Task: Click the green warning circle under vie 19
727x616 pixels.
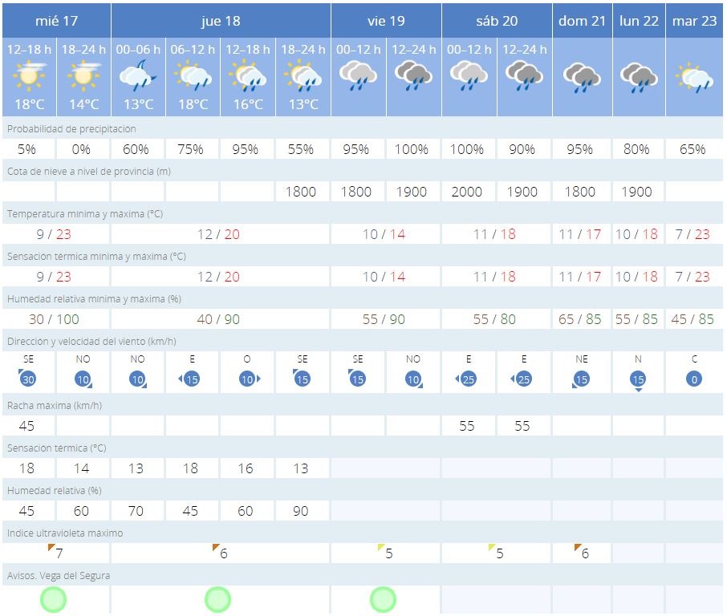Action: click(384, 598)
